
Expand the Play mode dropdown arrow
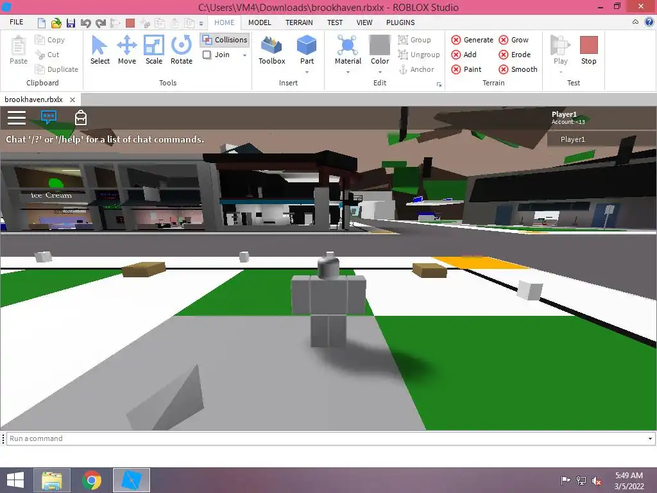(561, 72)
